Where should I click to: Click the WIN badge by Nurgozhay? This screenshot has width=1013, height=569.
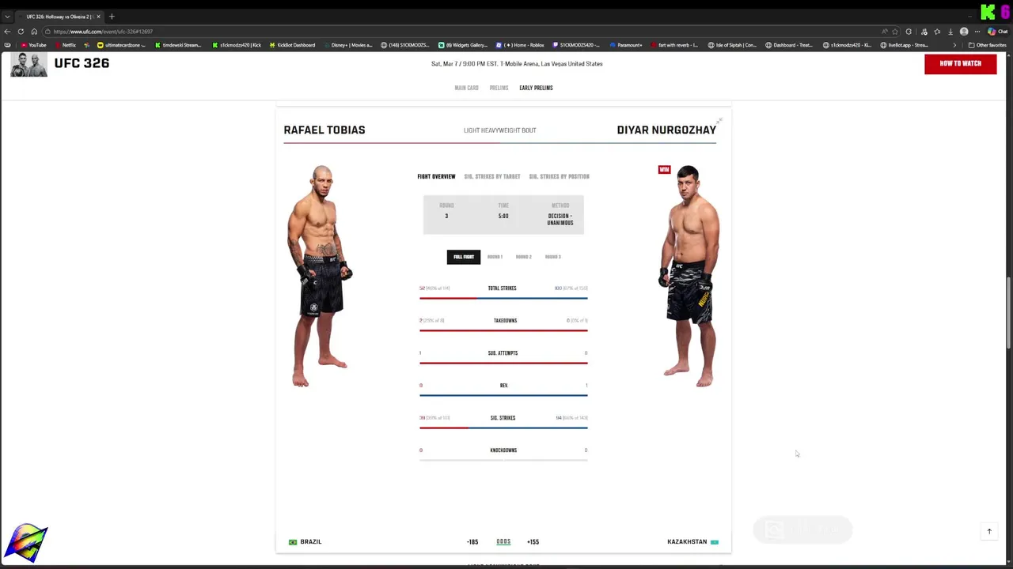(664, 169)
